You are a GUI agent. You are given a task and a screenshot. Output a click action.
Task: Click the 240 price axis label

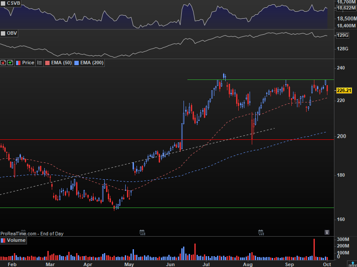pos(341,68)
